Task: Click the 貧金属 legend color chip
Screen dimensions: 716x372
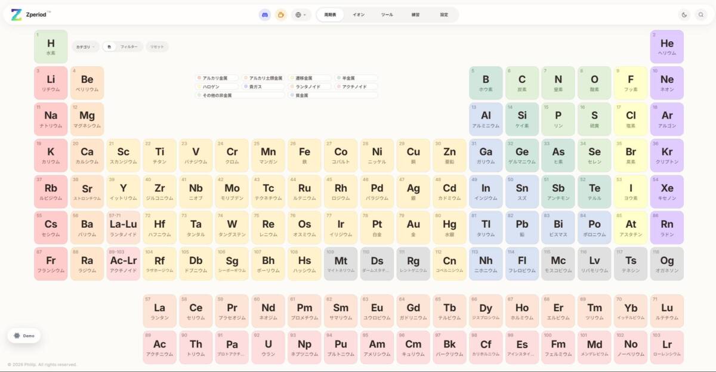Action: click(x=334, y=95)
